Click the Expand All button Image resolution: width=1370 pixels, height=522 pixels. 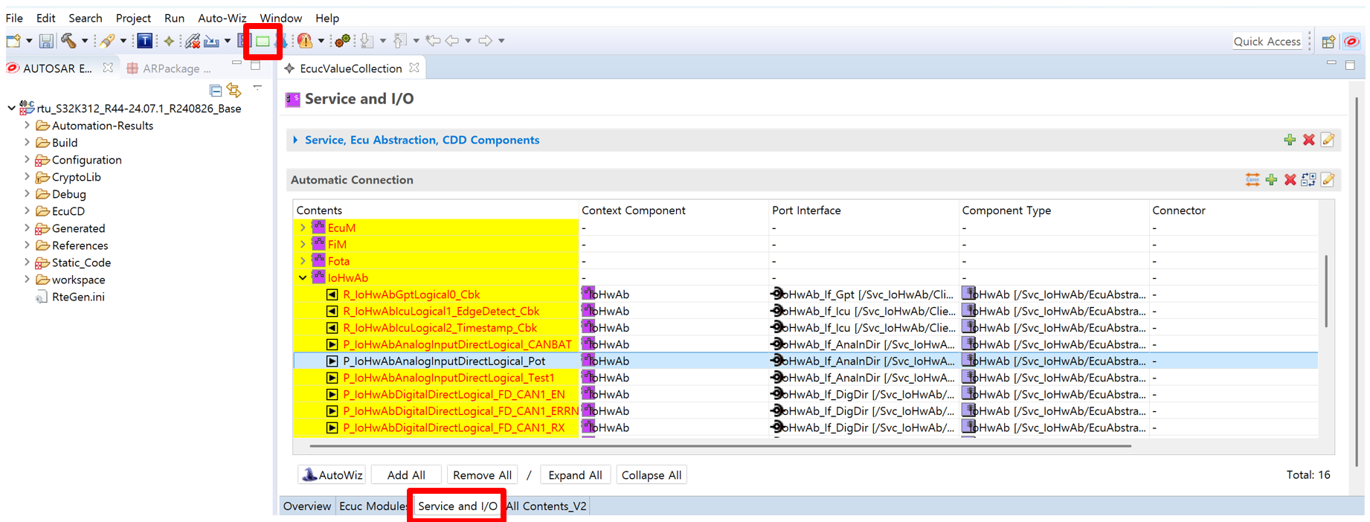pos(575,475)
